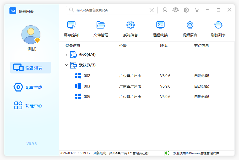Start 视频语音 video voice session
Screen dimensions: 239x160
pyautogui.click(x=190, y=25)
